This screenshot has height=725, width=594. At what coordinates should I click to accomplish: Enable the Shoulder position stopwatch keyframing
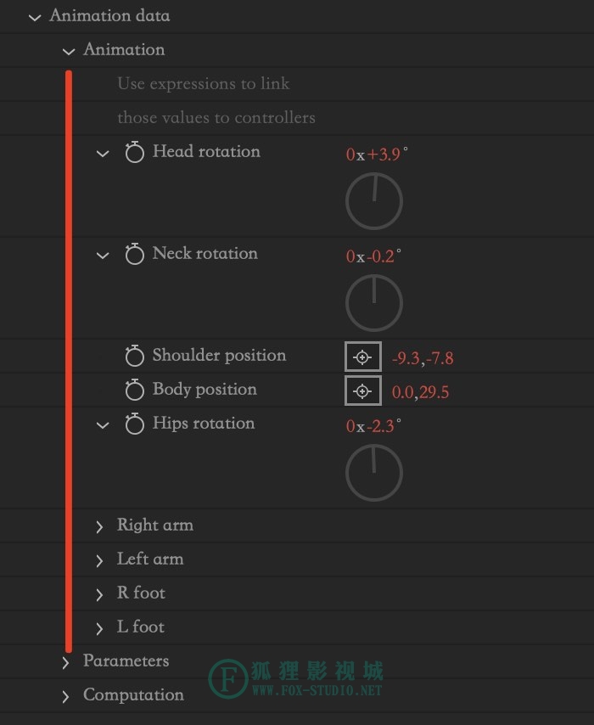[135, 356]
